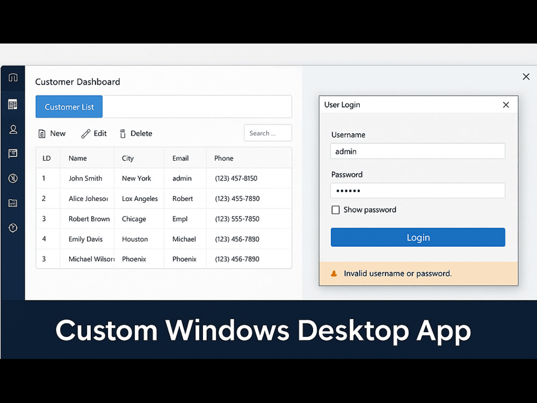This screenshot has height=403, width=537.
Task: Click the Edit pencil icon
Action: pos(85,134)
